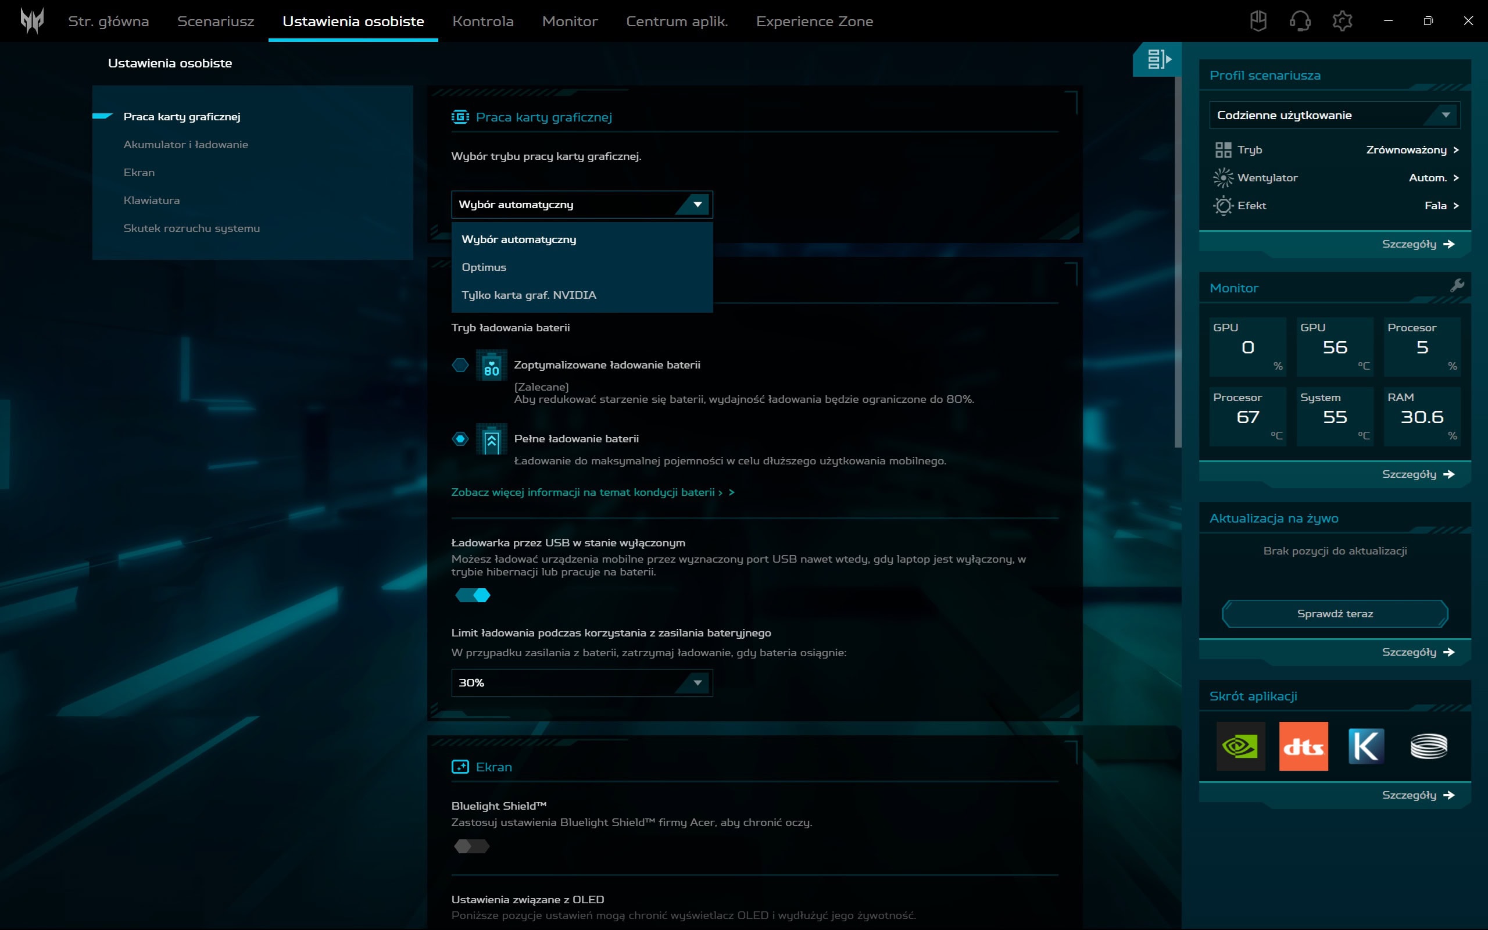Click the wrench icon in Monitor panel

coord(1457,285)
